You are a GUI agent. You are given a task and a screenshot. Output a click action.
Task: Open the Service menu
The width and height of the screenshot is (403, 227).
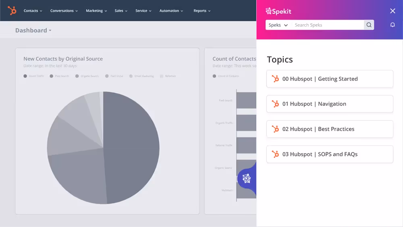point(143,11)
